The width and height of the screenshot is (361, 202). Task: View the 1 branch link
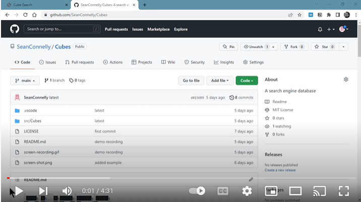(54, 80)
